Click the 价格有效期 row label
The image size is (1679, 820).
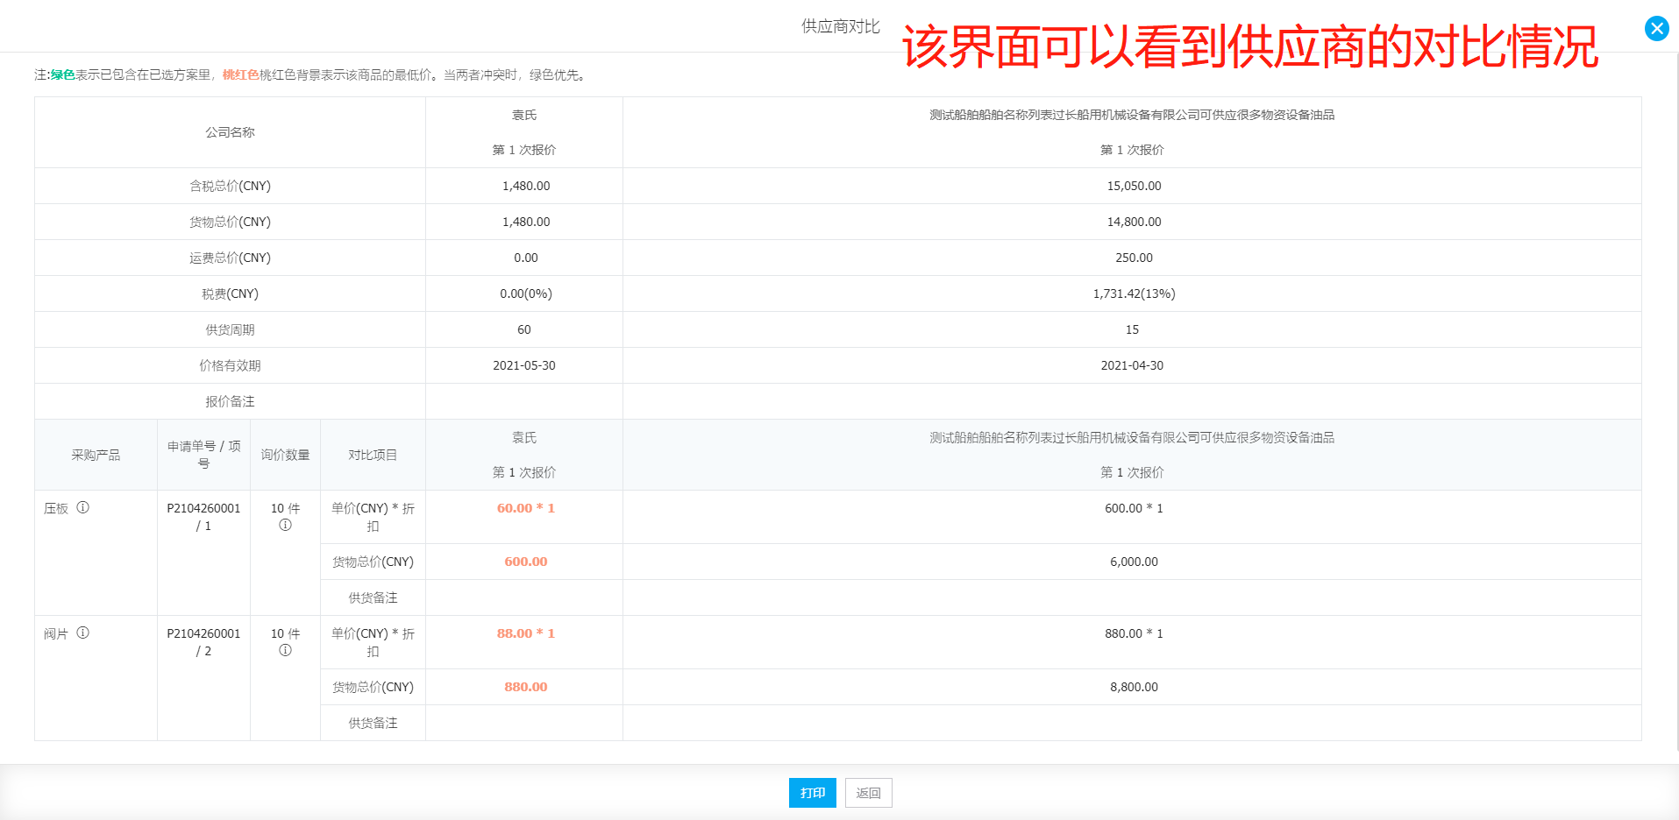230,365
